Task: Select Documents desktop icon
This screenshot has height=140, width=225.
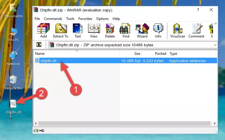Action: [x=13, y=11]
